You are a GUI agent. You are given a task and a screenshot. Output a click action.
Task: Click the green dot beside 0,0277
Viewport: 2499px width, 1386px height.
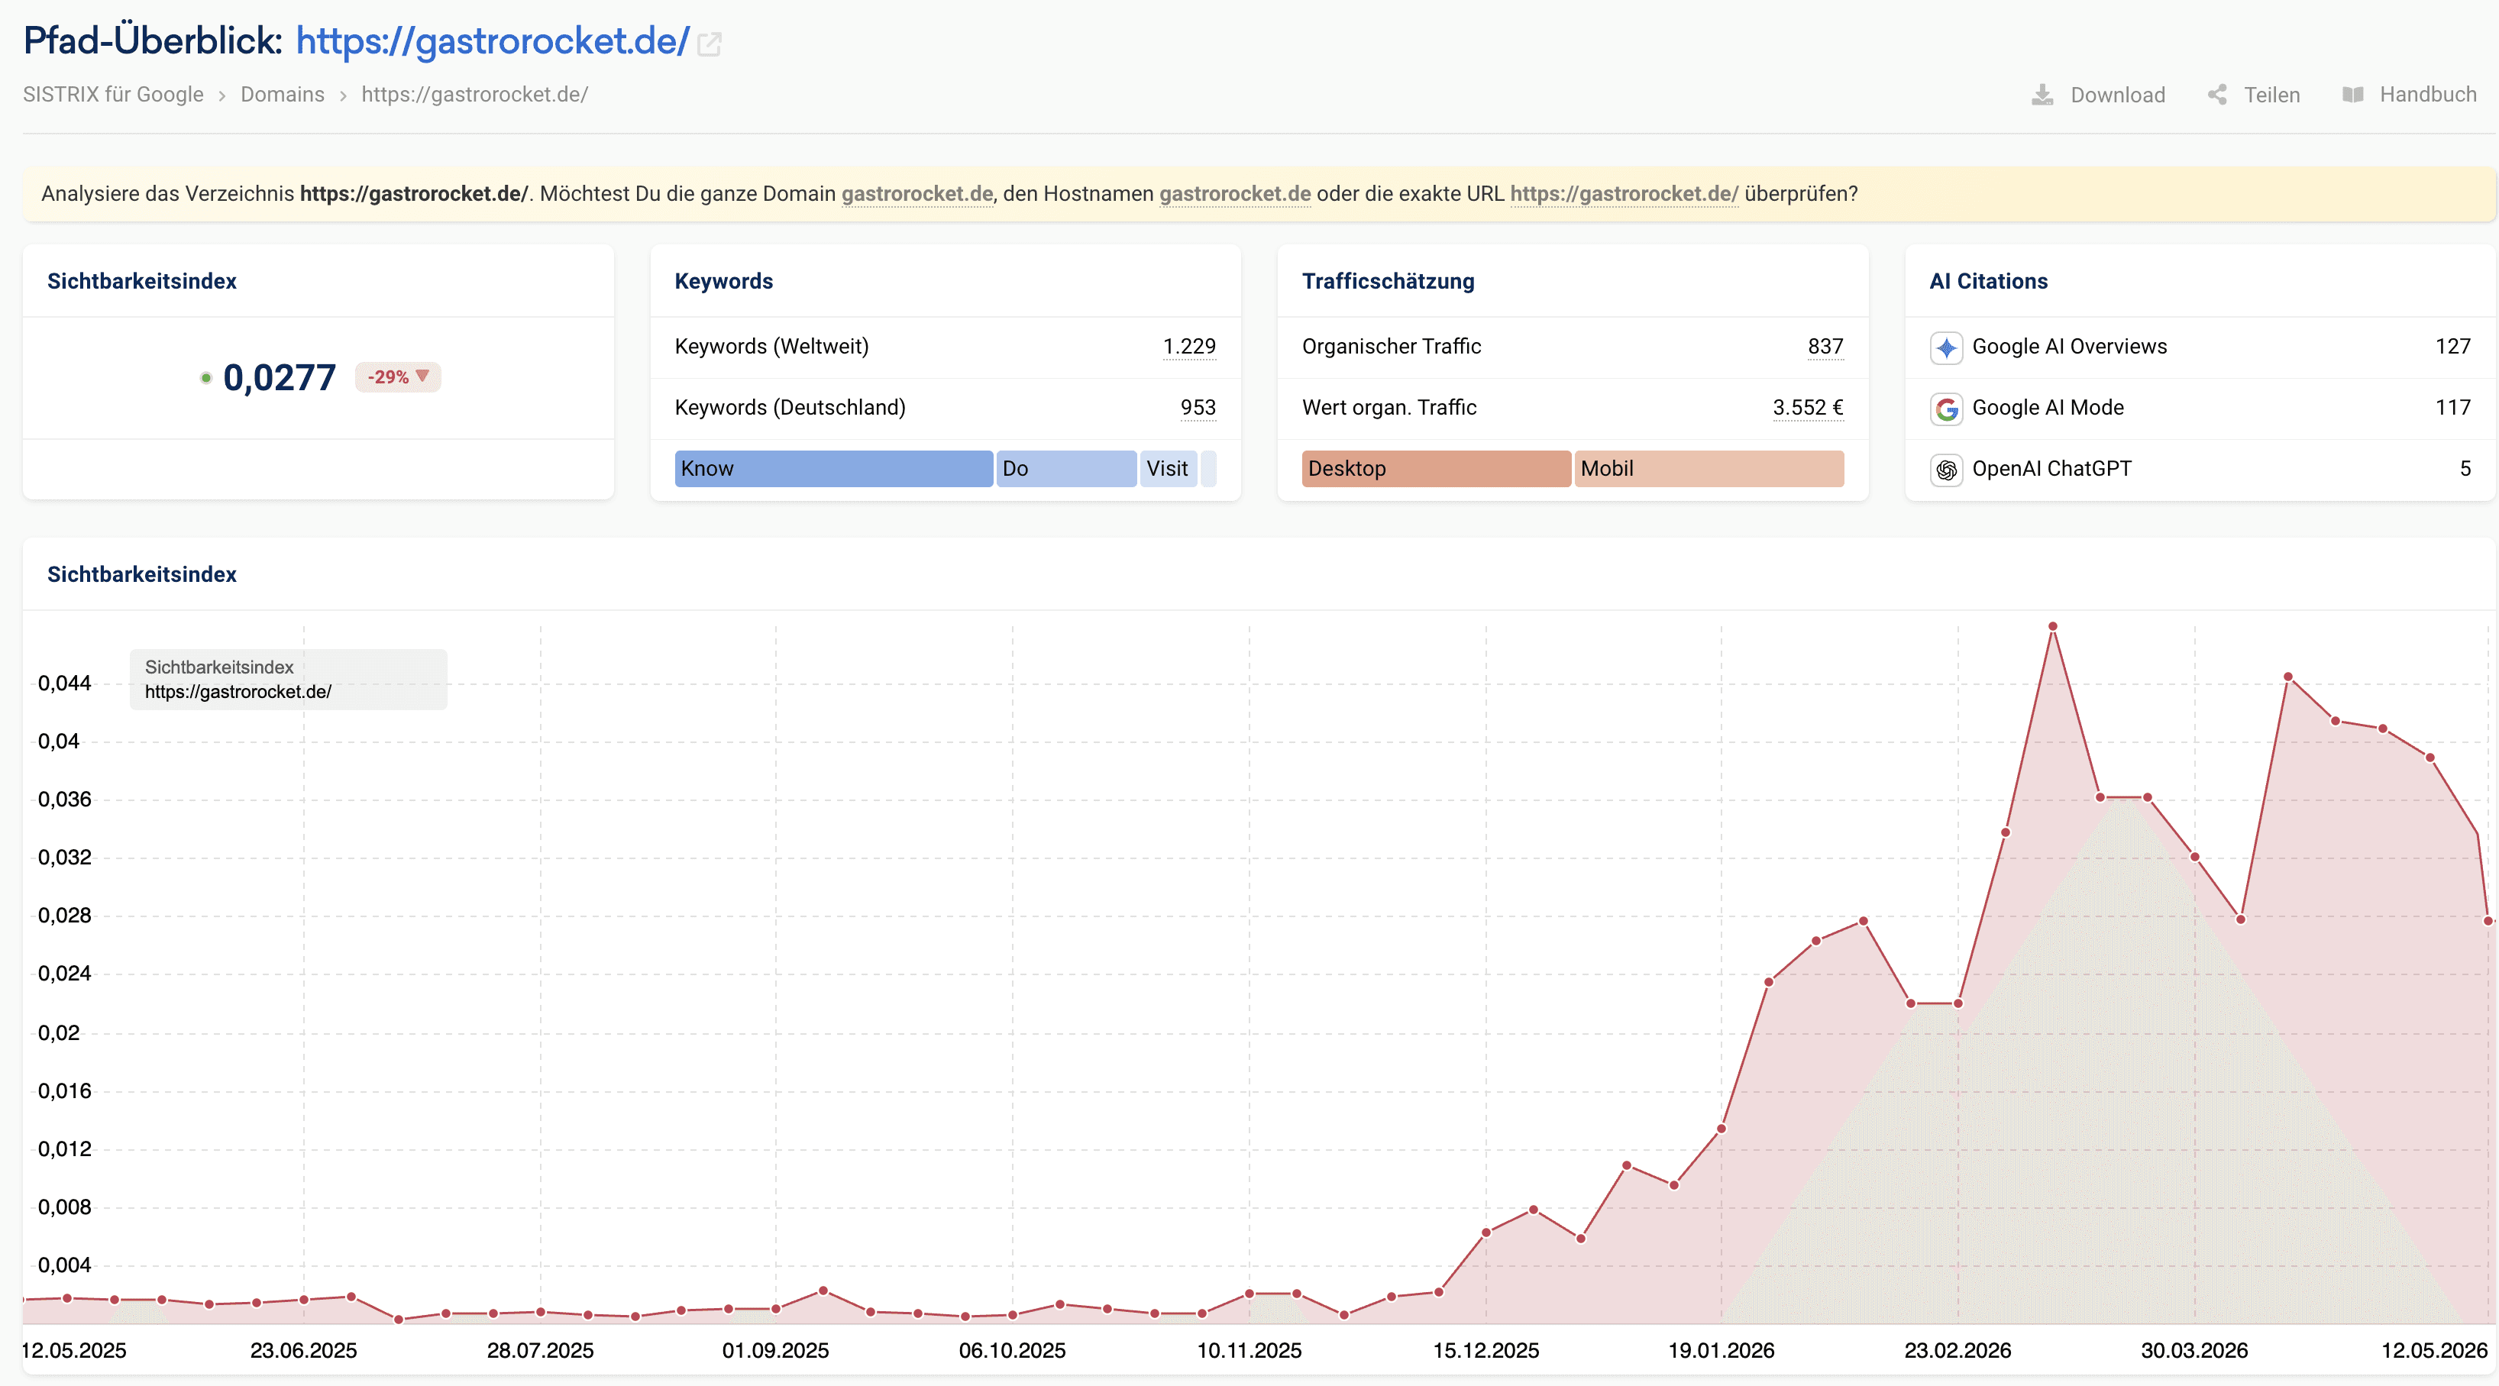tap(205, 378)
